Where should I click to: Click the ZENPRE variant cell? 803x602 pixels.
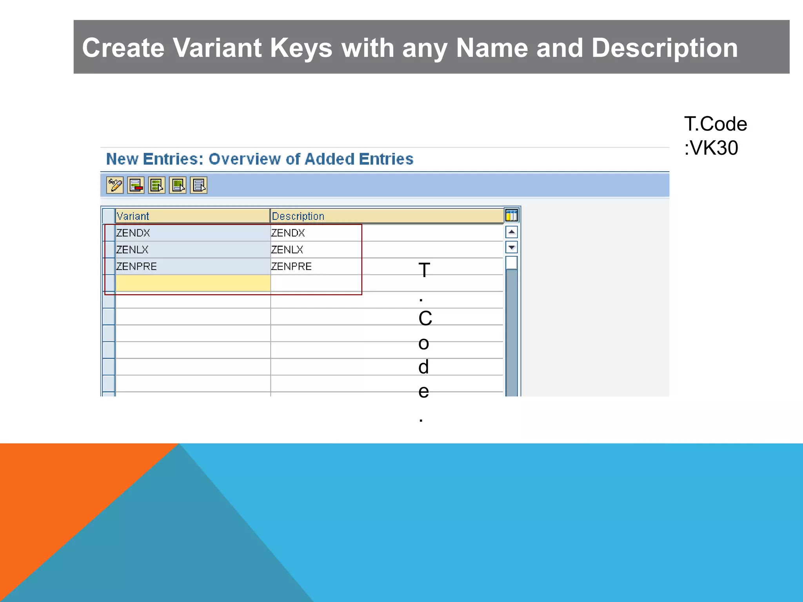click(x=193, y=267)
